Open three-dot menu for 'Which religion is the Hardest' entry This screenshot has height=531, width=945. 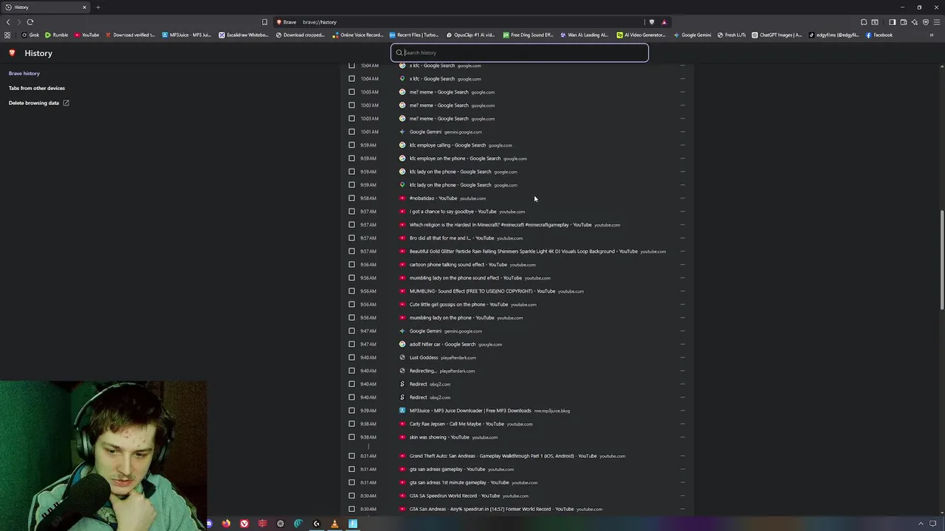682,225
